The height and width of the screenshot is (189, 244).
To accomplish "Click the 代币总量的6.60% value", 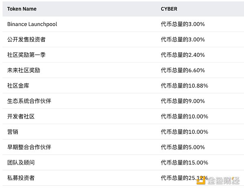I will pyautogui.click(x=183, y=70).
